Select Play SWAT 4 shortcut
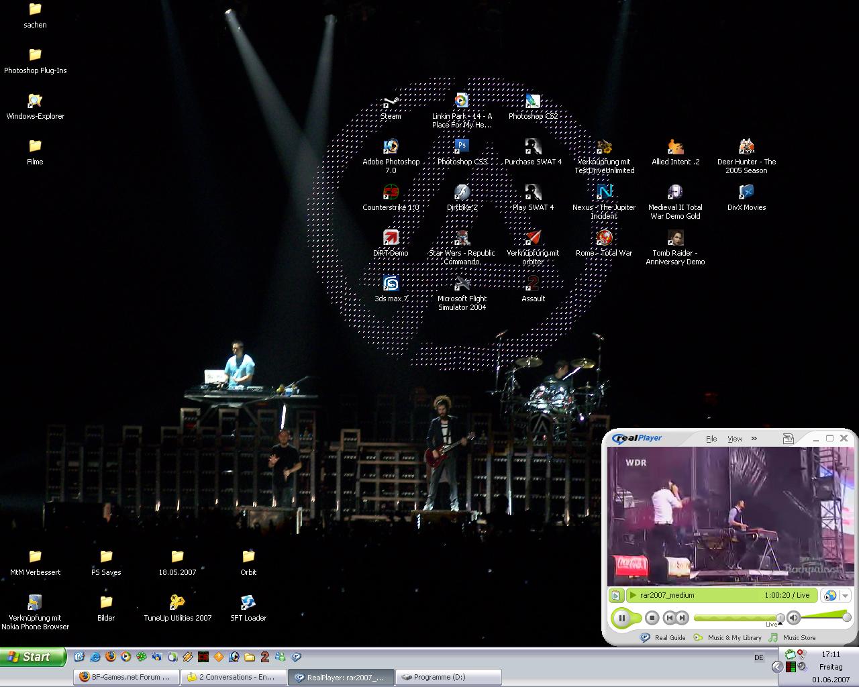The height and width of the screenshot is (687, 859). pyautogui.click(x=533, y=199)
